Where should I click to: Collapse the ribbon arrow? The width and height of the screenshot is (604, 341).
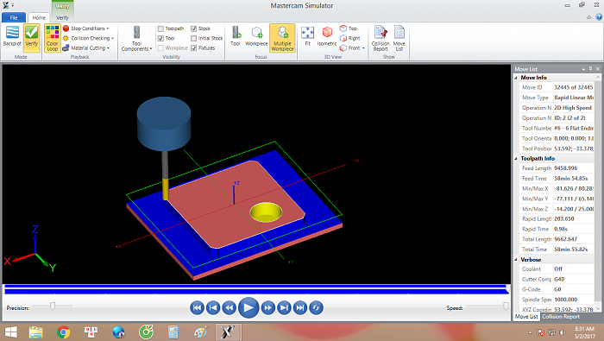[589, 17]
